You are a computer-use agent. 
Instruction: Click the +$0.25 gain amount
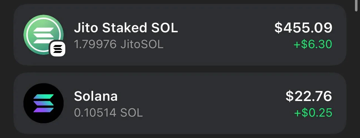coord(313,113)
